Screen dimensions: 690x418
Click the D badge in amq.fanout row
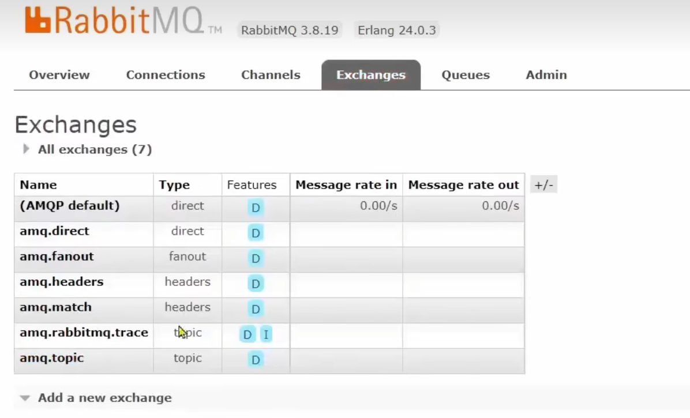(x=255, y=258)
